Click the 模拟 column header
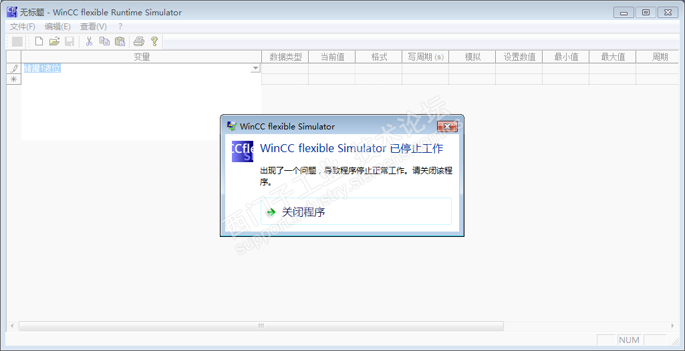 (472, 57)
